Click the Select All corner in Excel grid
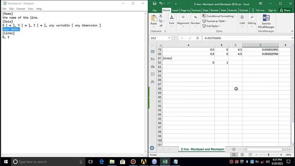295x166 pixels. pos(160,45)
